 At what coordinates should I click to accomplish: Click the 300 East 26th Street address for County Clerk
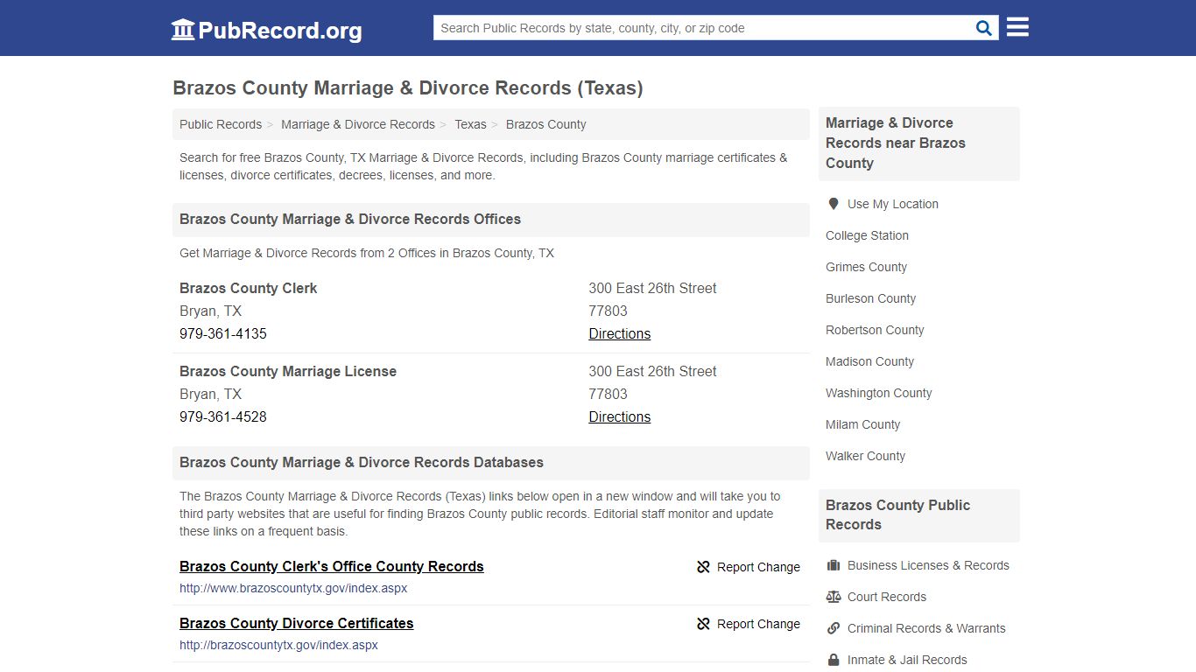tap(652, 288)
